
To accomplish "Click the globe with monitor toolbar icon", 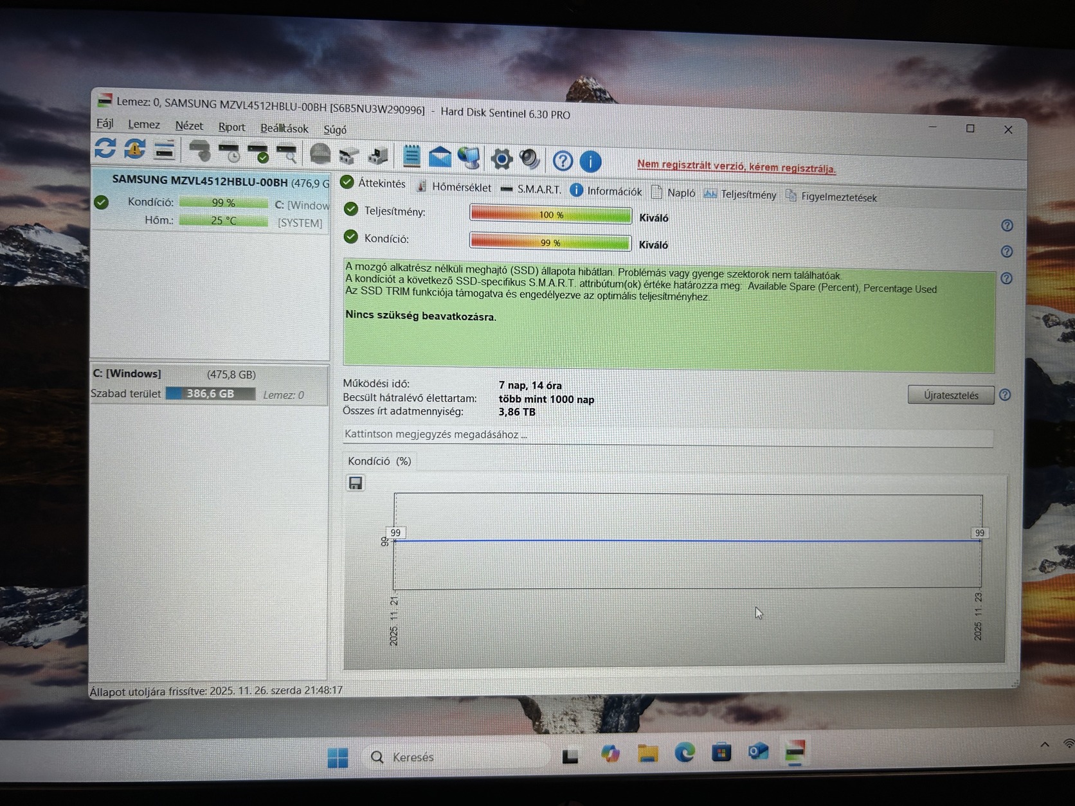I will tap(469, 157).
